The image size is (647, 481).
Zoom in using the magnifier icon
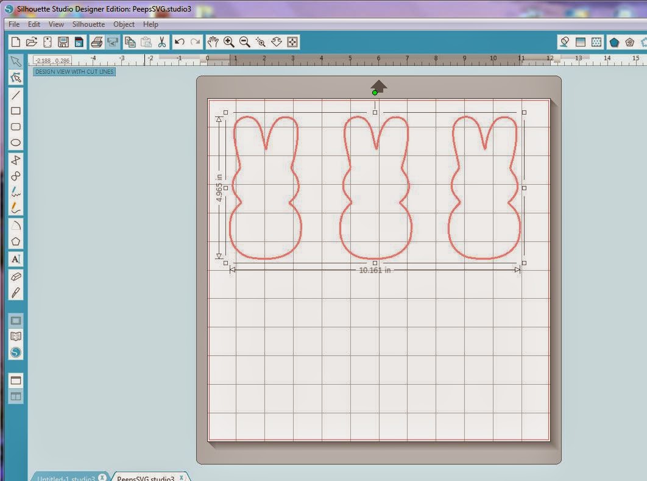(228, 41)
